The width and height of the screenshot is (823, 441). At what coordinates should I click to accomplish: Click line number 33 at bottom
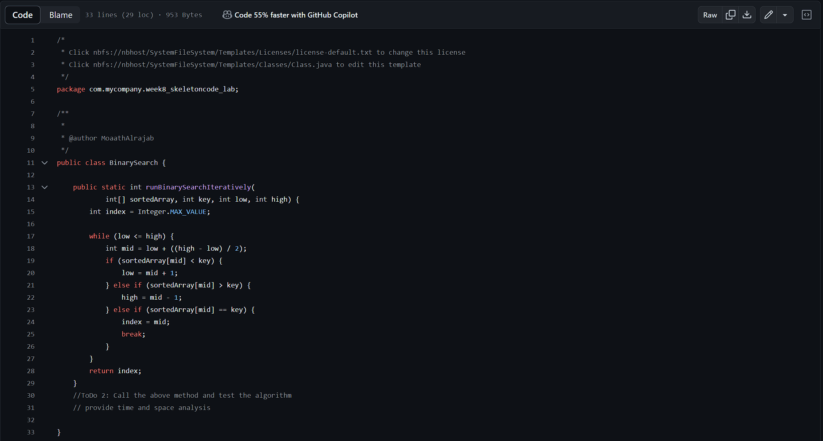point(31,432)
